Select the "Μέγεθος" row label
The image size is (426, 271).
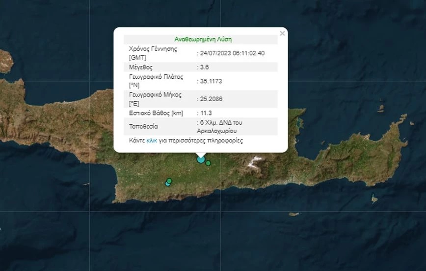(x=141, y=67)
